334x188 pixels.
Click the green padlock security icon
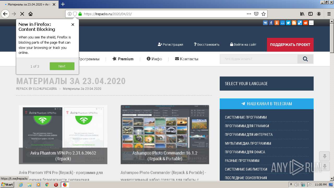pyautogui.click(x=80, y=14)
